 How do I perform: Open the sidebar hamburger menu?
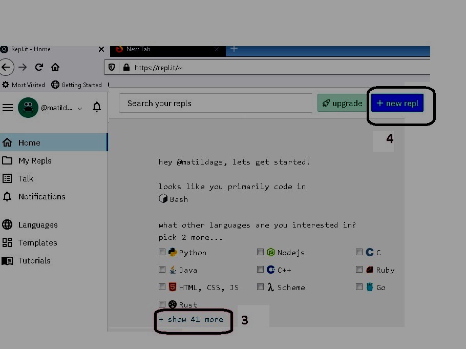[x=8, y=108]
